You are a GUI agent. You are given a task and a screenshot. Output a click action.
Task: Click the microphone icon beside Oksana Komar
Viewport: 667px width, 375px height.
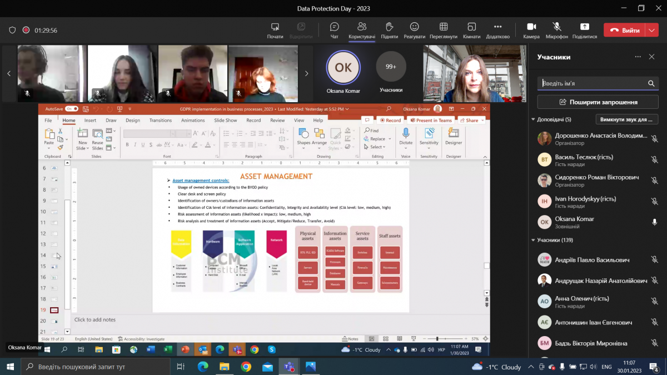click(654, 222)
